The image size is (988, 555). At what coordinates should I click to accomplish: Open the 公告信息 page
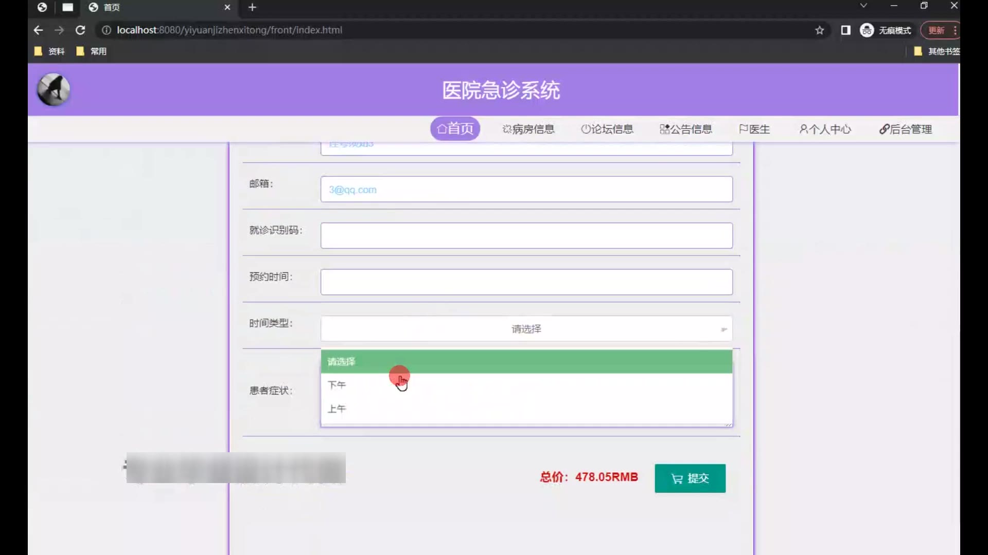[x=686, y=129]
